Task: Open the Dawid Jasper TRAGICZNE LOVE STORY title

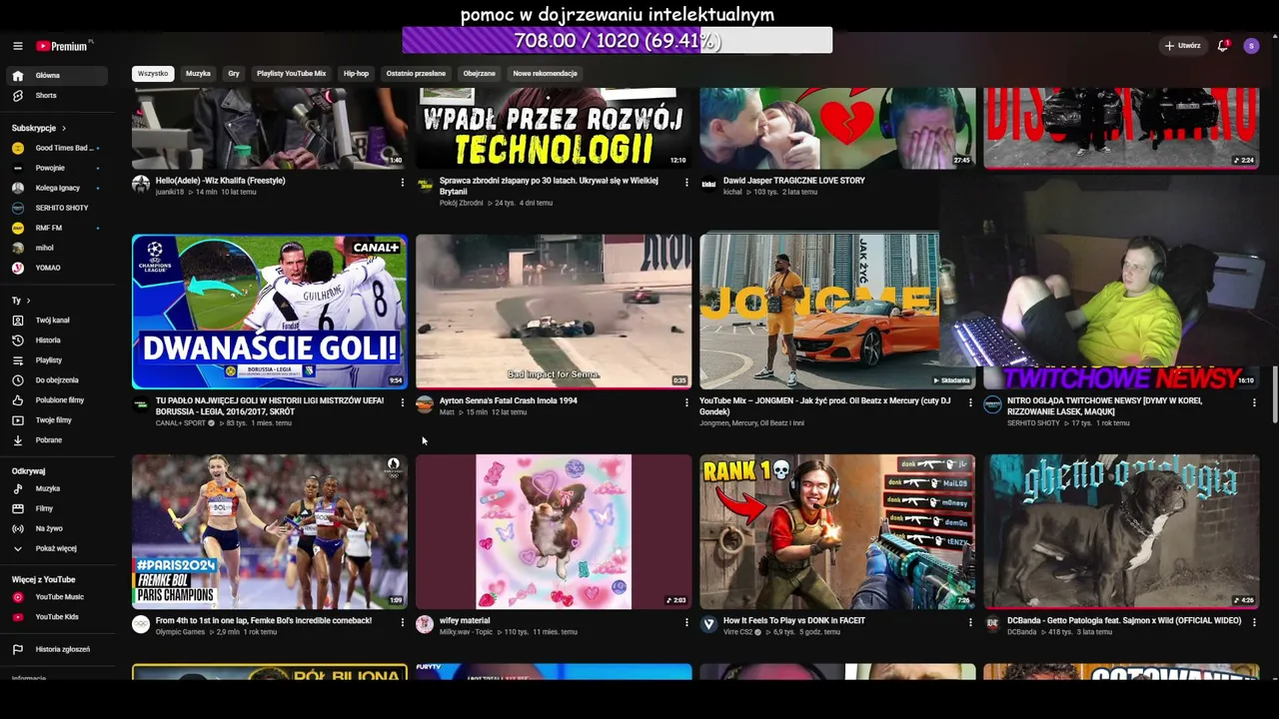Action: 794,181
